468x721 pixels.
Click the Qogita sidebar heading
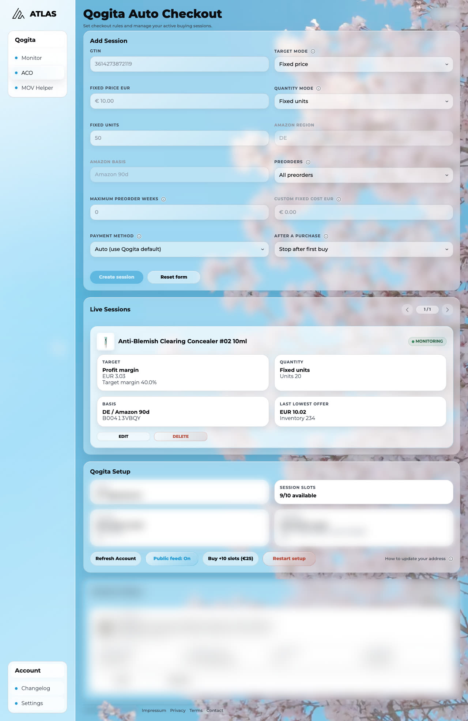coord(25,40)
